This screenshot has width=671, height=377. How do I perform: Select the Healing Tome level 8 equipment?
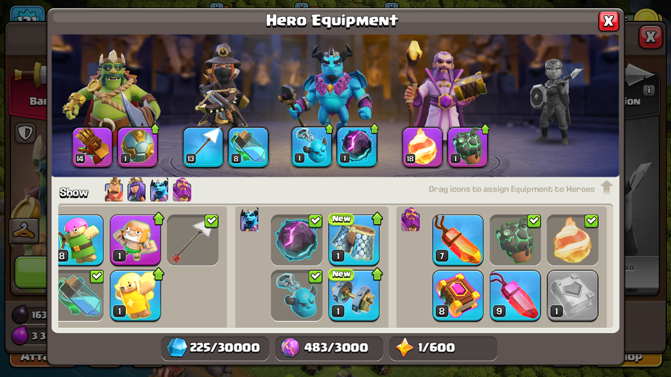(458, 295)
